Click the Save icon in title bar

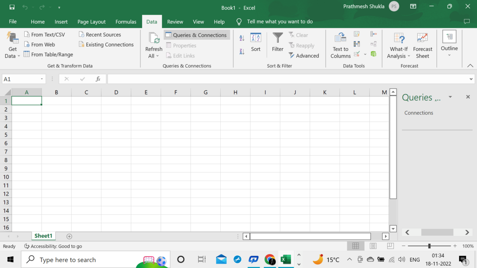click(12, 7)
